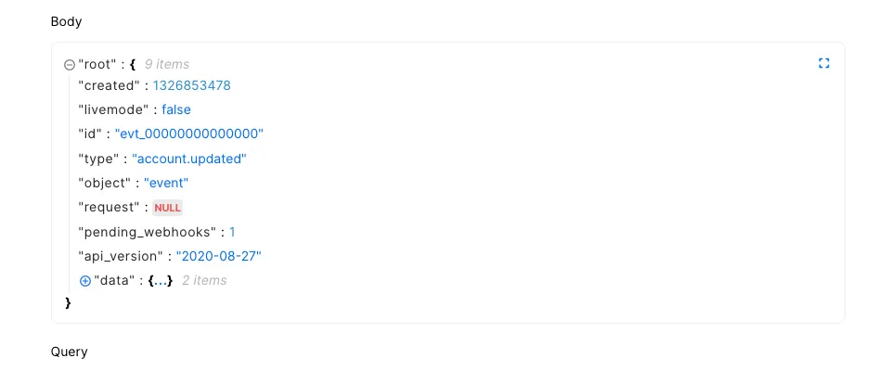Click the evt_00000000000000 id value

pyautogui.click(x=189, y=134)
